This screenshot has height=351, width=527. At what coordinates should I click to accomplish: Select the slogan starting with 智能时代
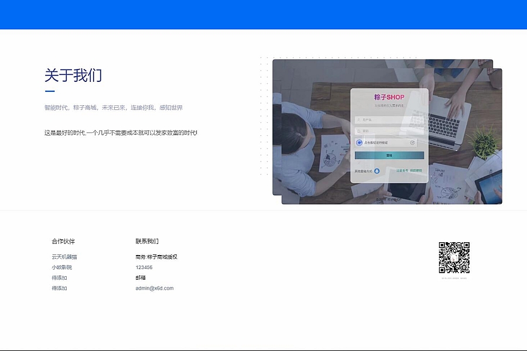coord(114,108)
